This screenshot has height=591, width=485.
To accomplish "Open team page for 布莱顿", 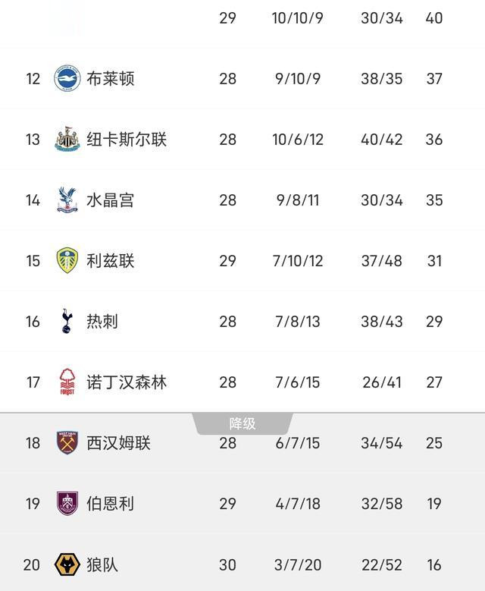I will (x=111, y=79).
